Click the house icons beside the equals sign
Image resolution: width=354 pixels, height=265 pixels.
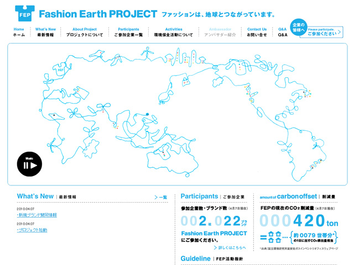coord(274,237)
